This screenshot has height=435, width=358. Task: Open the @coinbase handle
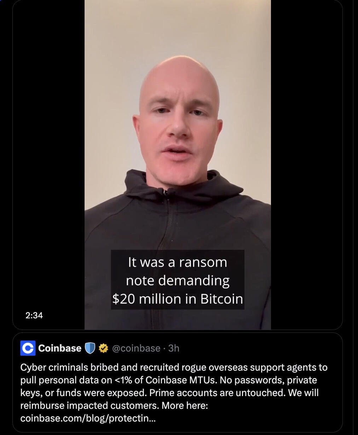pos(136,348)
